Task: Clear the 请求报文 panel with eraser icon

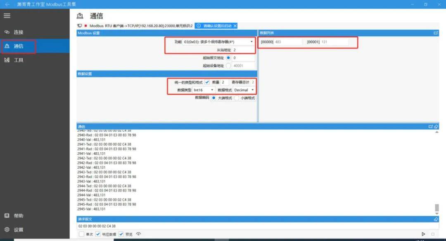Action: (436, 220)
